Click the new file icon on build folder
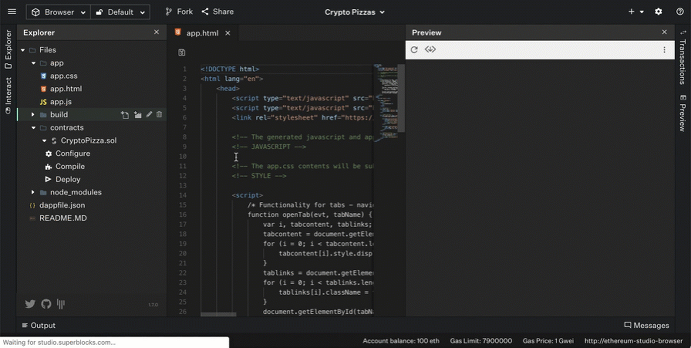The width and height of the screenshot is (691, 348). 125,115
